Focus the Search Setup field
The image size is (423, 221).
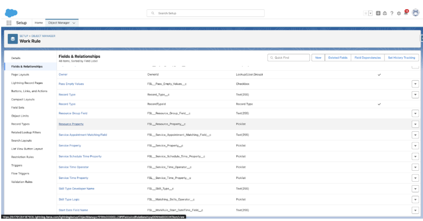206,13
